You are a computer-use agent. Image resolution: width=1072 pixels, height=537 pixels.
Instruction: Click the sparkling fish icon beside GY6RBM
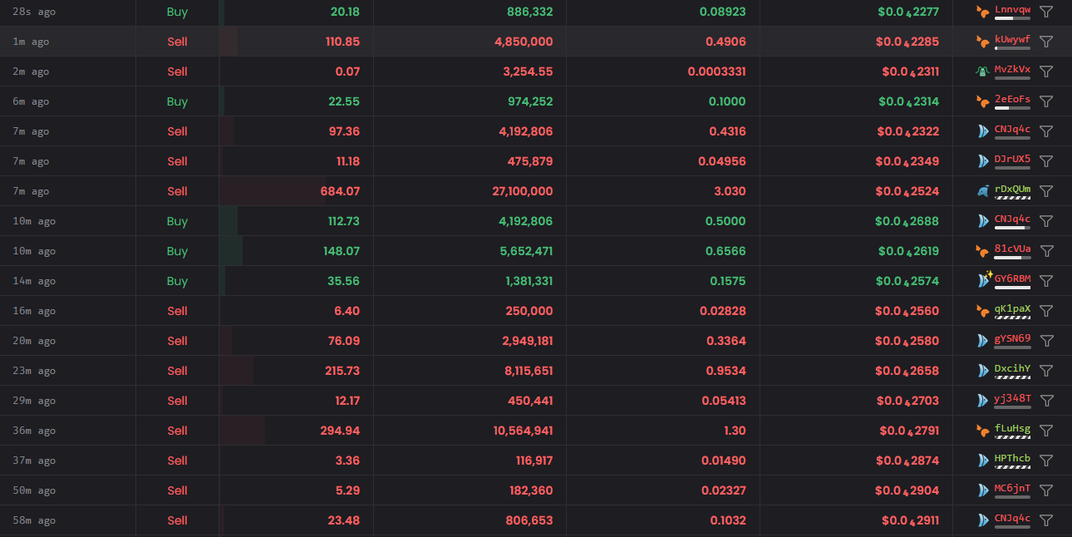(985, 280)
